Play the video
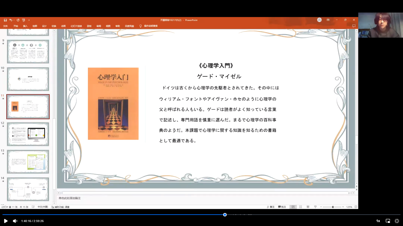 (6, 221)
